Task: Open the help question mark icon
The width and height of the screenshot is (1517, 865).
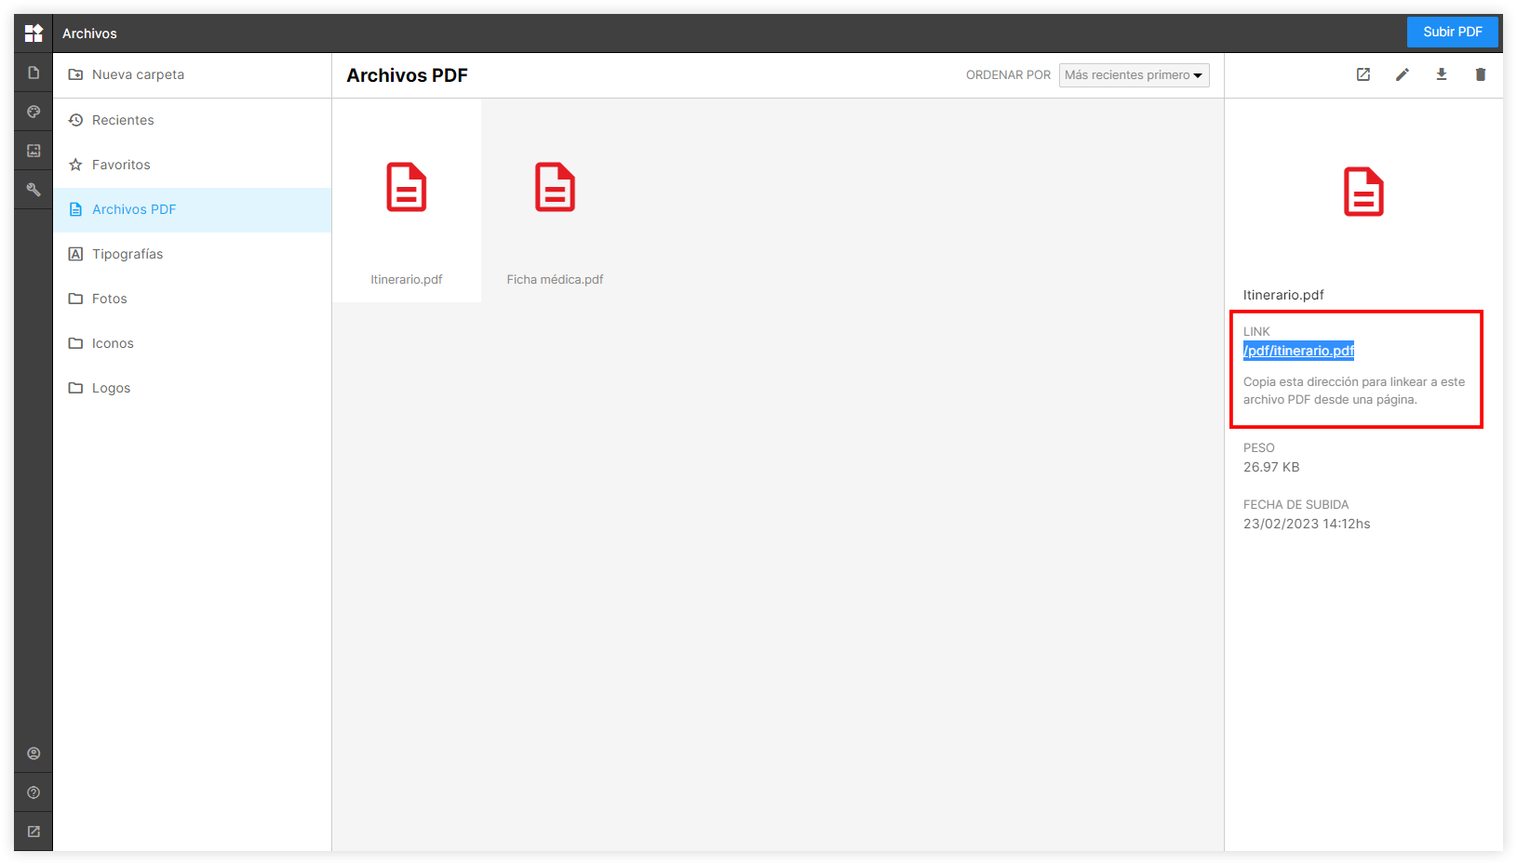Action: coord(34,792)
